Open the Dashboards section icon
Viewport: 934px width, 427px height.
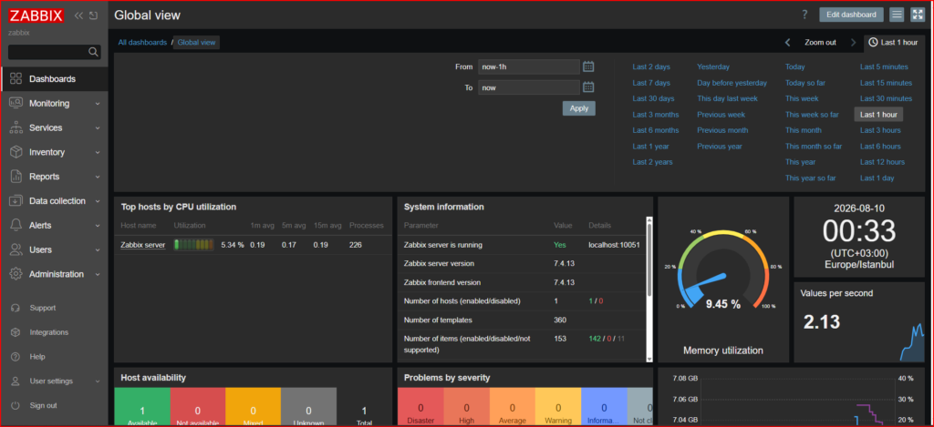click(16, 78)
